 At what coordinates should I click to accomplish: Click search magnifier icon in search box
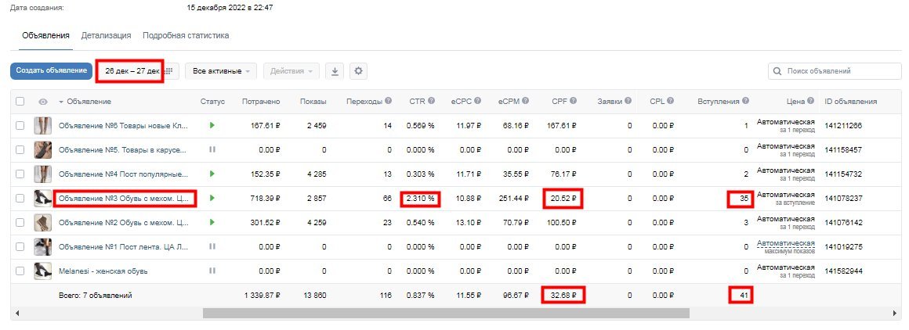pyautogui.click(x=777, y=71)
